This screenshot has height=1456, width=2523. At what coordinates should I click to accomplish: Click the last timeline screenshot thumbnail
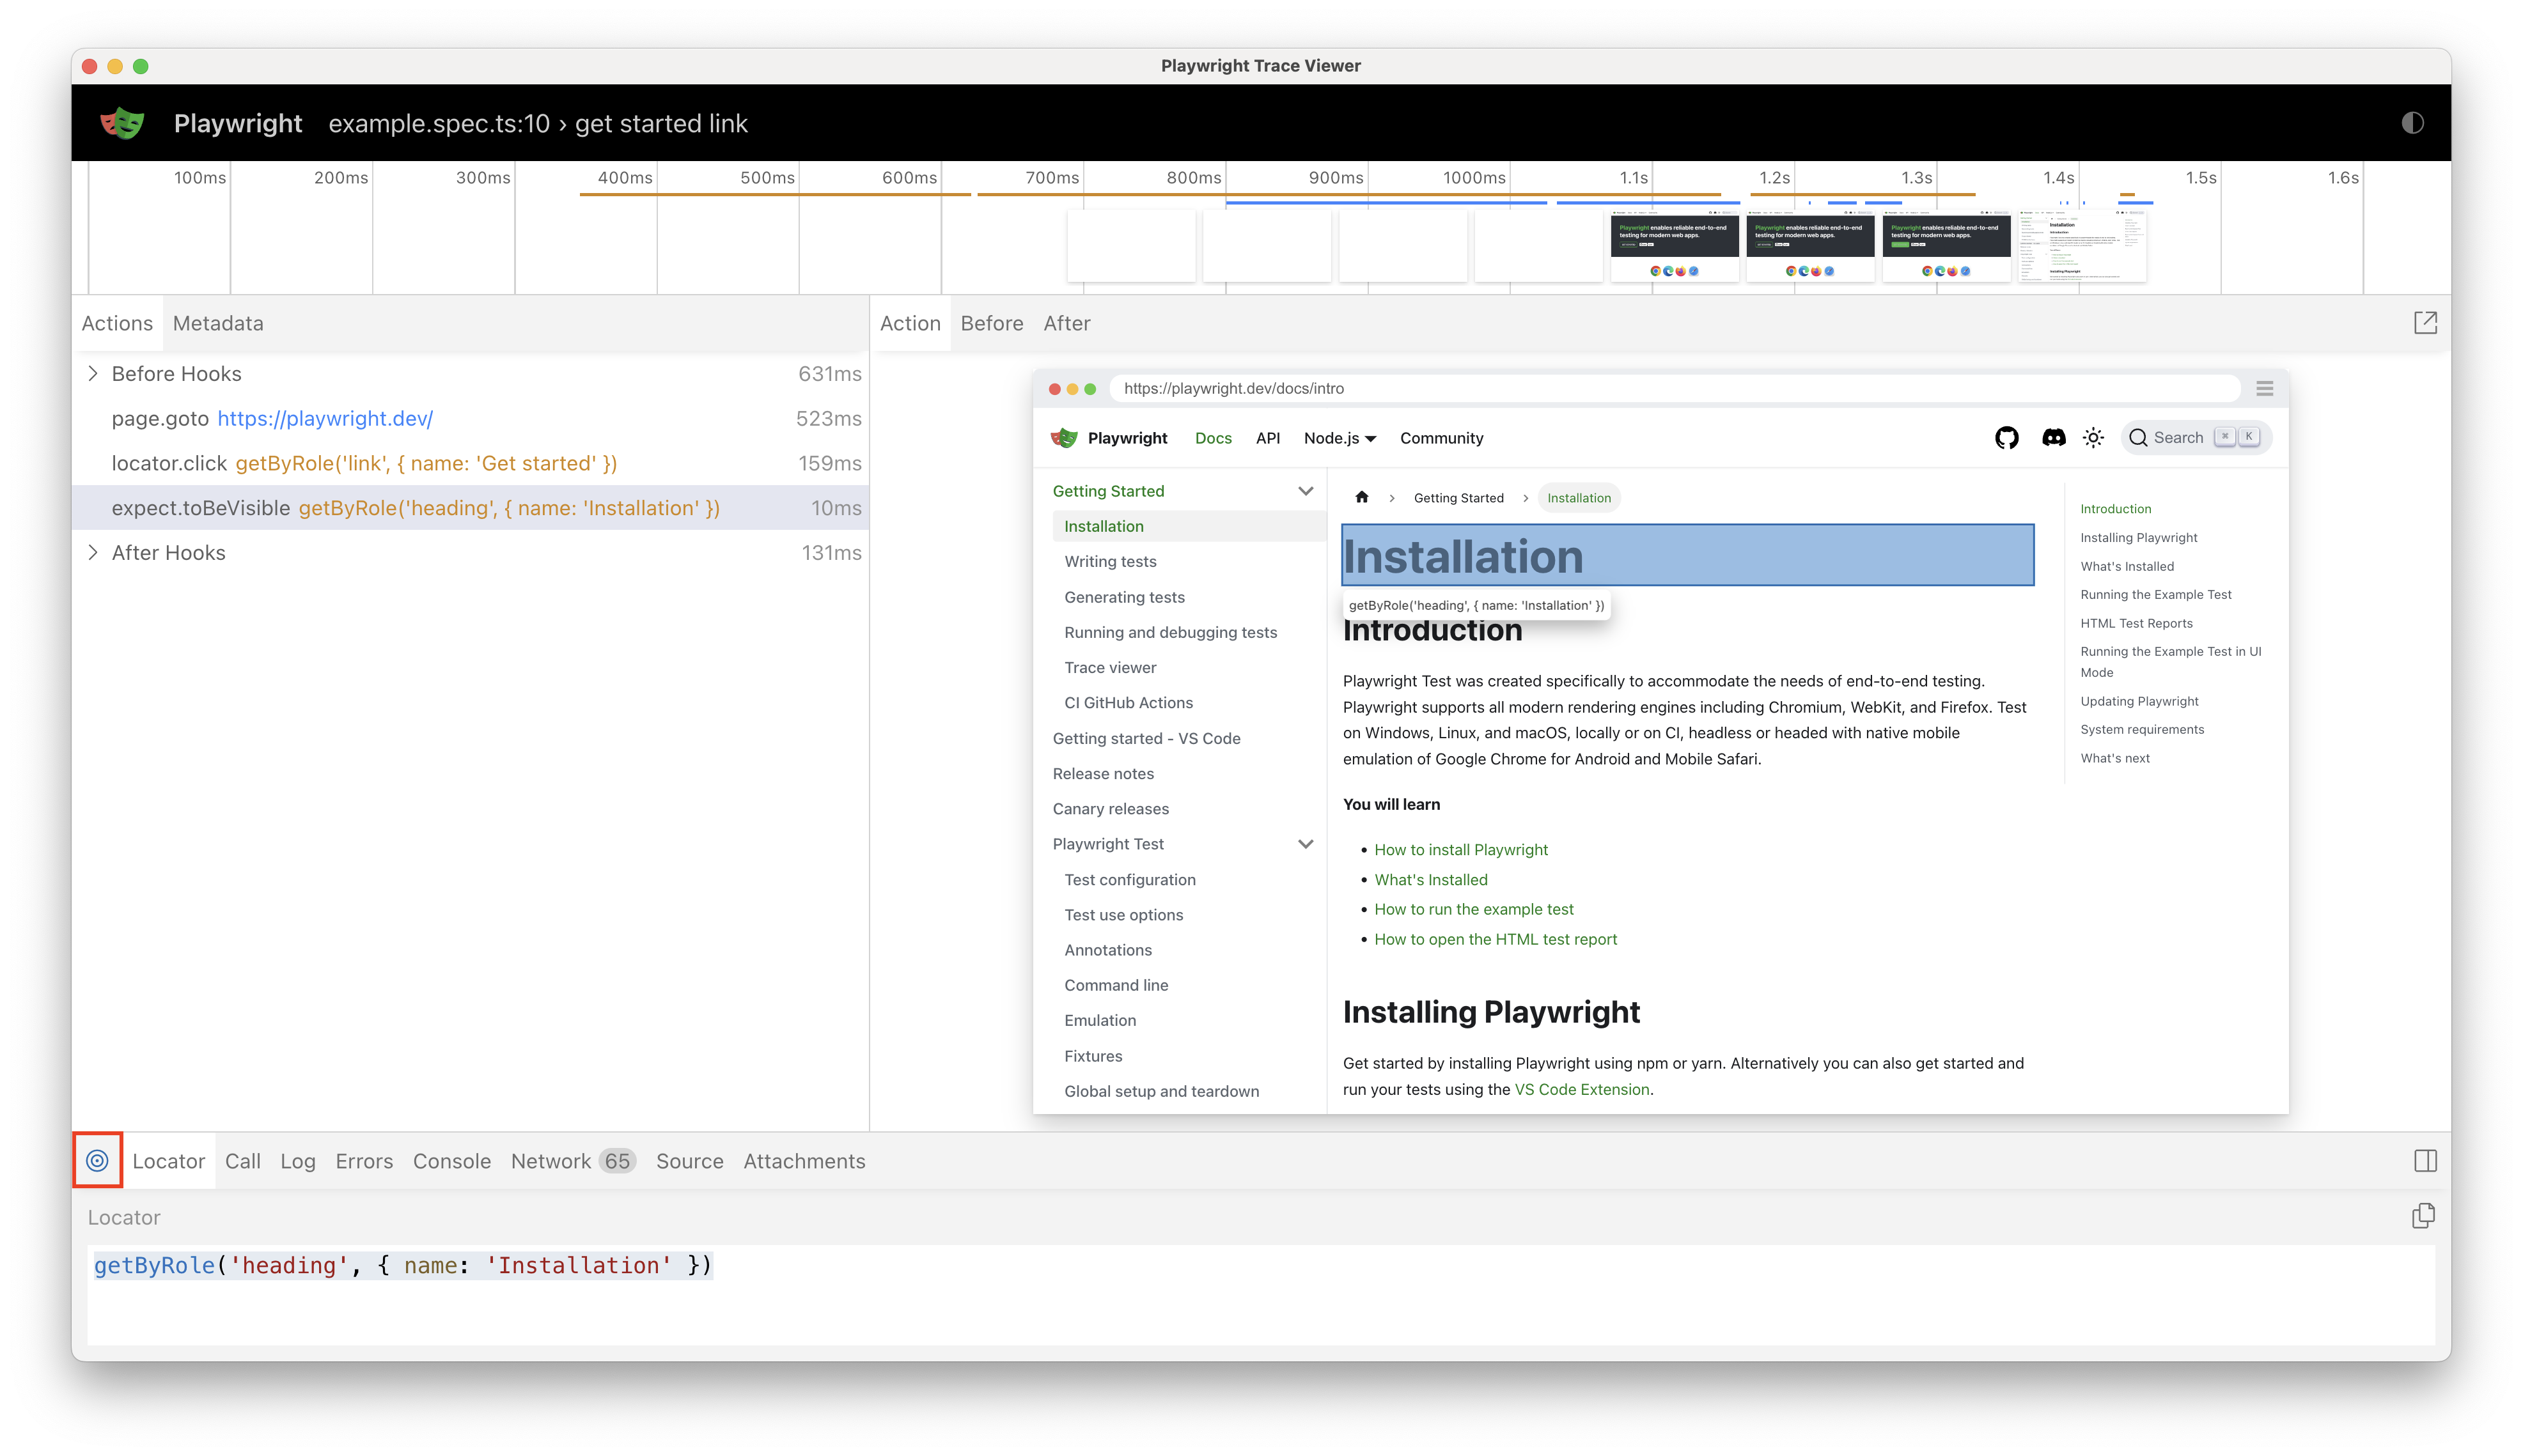coord(2082,246)
